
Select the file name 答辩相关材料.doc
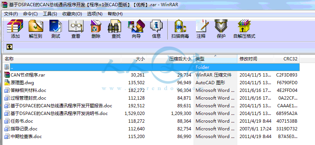(x=29, y=90)
